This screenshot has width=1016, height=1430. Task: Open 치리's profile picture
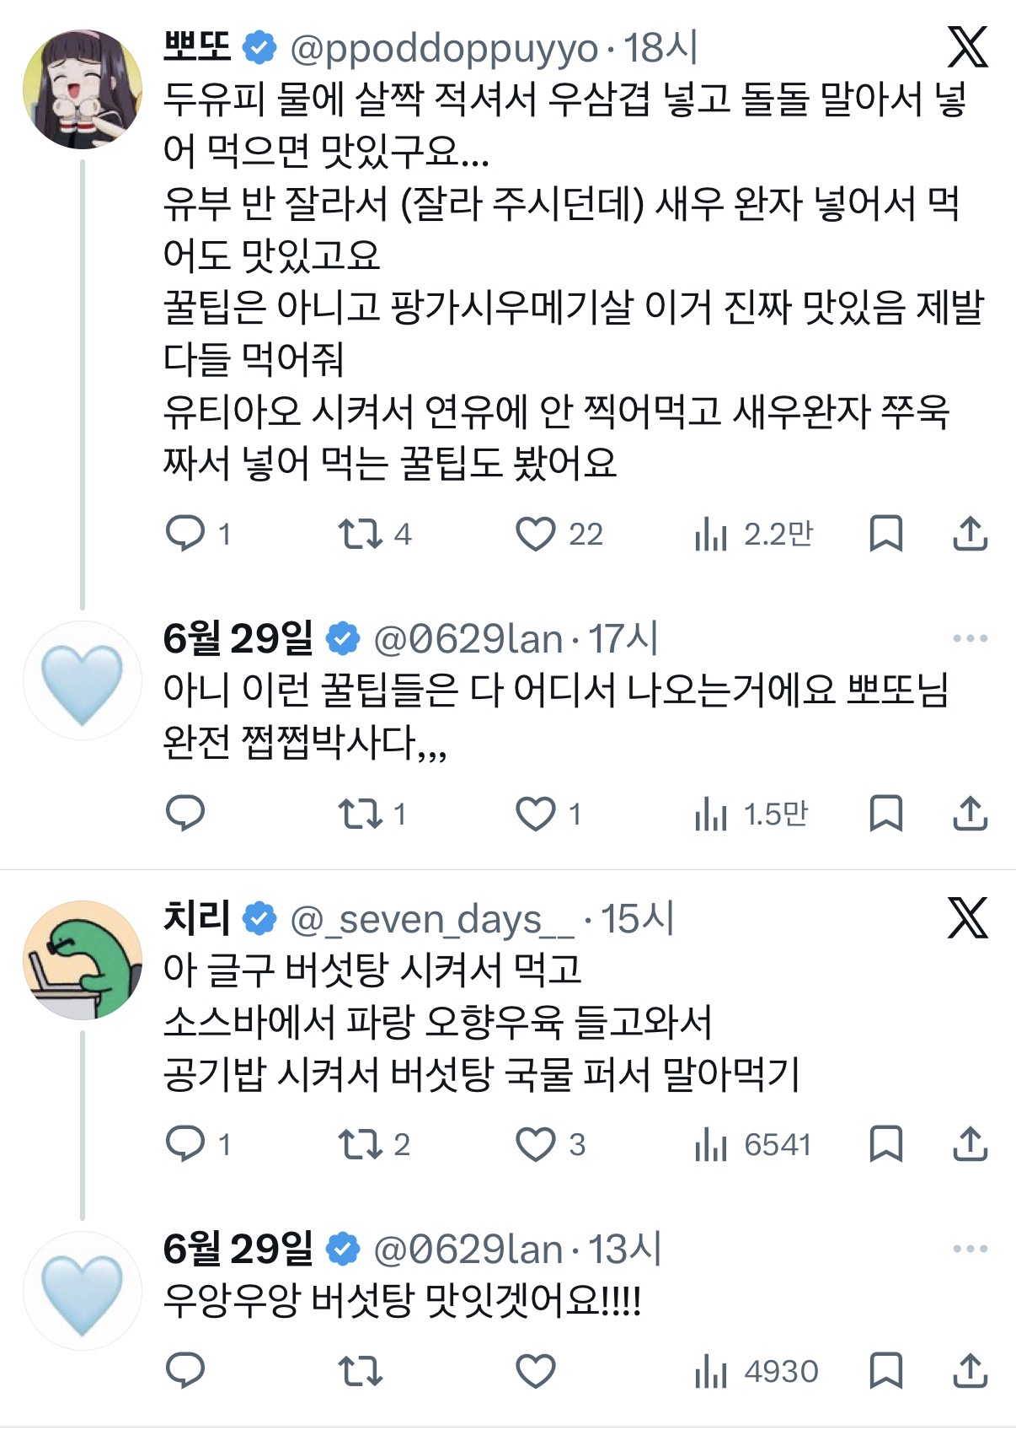point(83,960)
